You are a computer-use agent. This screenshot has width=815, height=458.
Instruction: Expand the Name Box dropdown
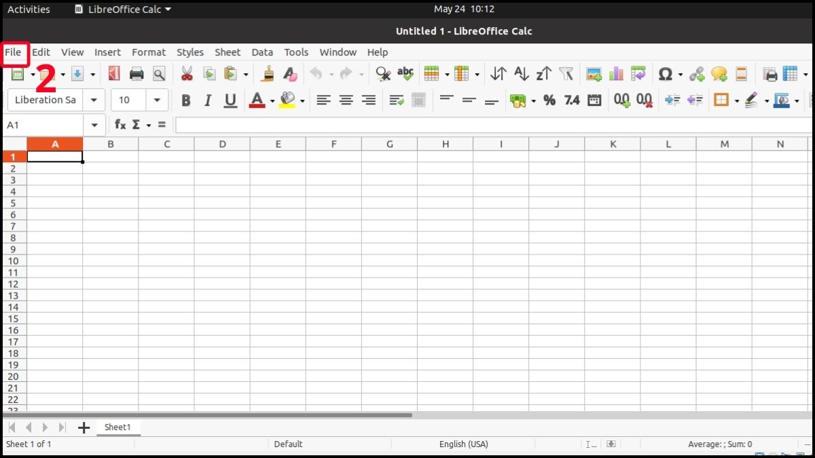pos(94,125)
